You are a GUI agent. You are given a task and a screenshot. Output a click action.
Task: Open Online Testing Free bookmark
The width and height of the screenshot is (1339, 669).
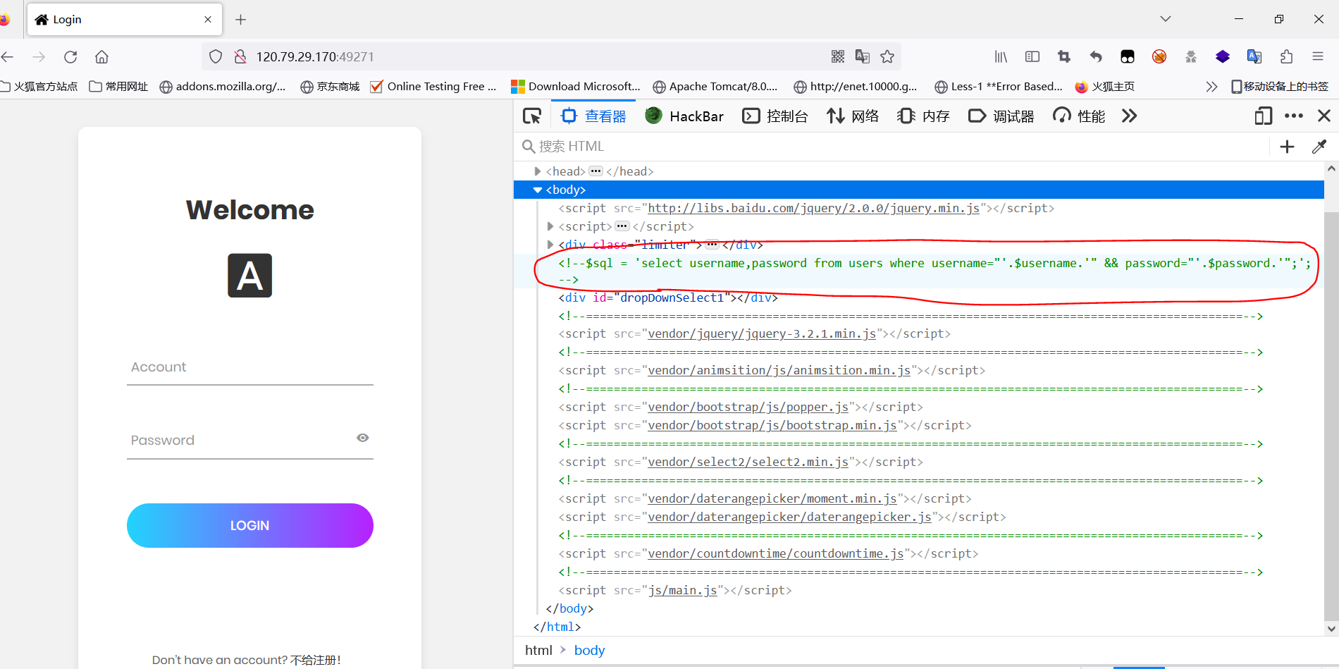[433, 86]
